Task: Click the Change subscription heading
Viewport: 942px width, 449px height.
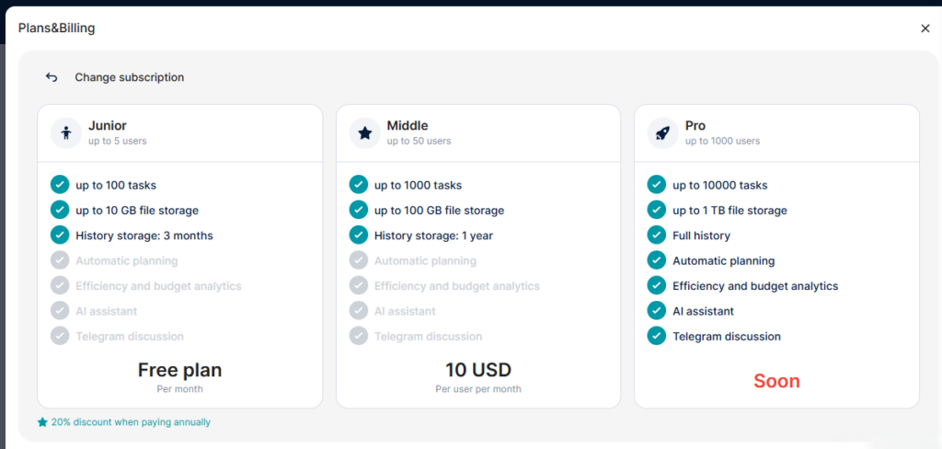Action: click(x=129, y=77)
